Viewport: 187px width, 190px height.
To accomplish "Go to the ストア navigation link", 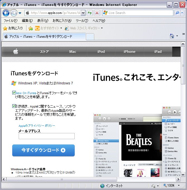I will coord(44,52).
